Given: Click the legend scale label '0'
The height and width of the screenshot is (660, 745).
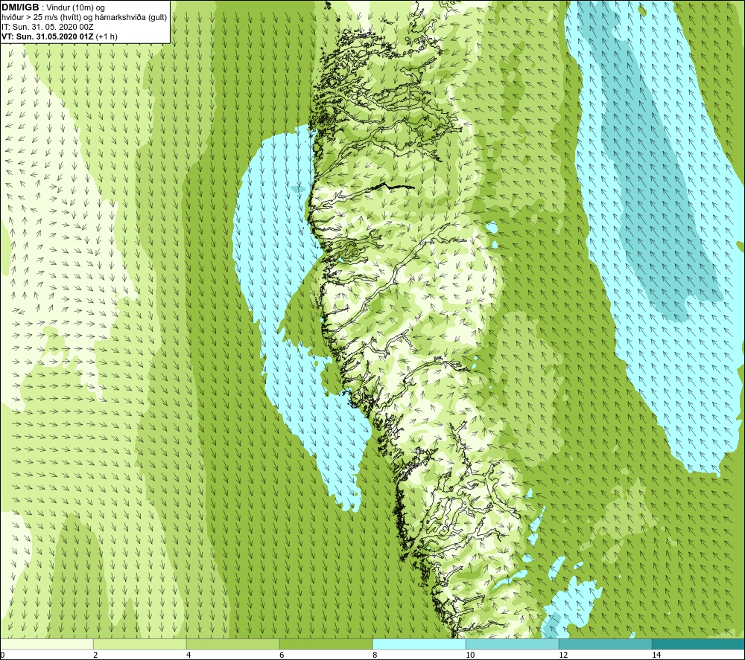Looking at the screenshot, I should point(2,655).
